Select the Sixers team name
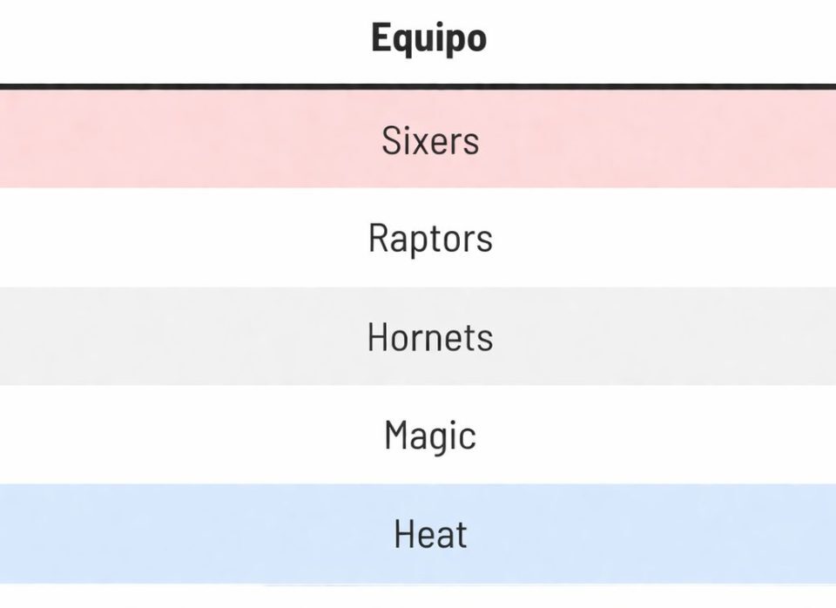Screen dimensions: 836x608 [x=430, y=140]
